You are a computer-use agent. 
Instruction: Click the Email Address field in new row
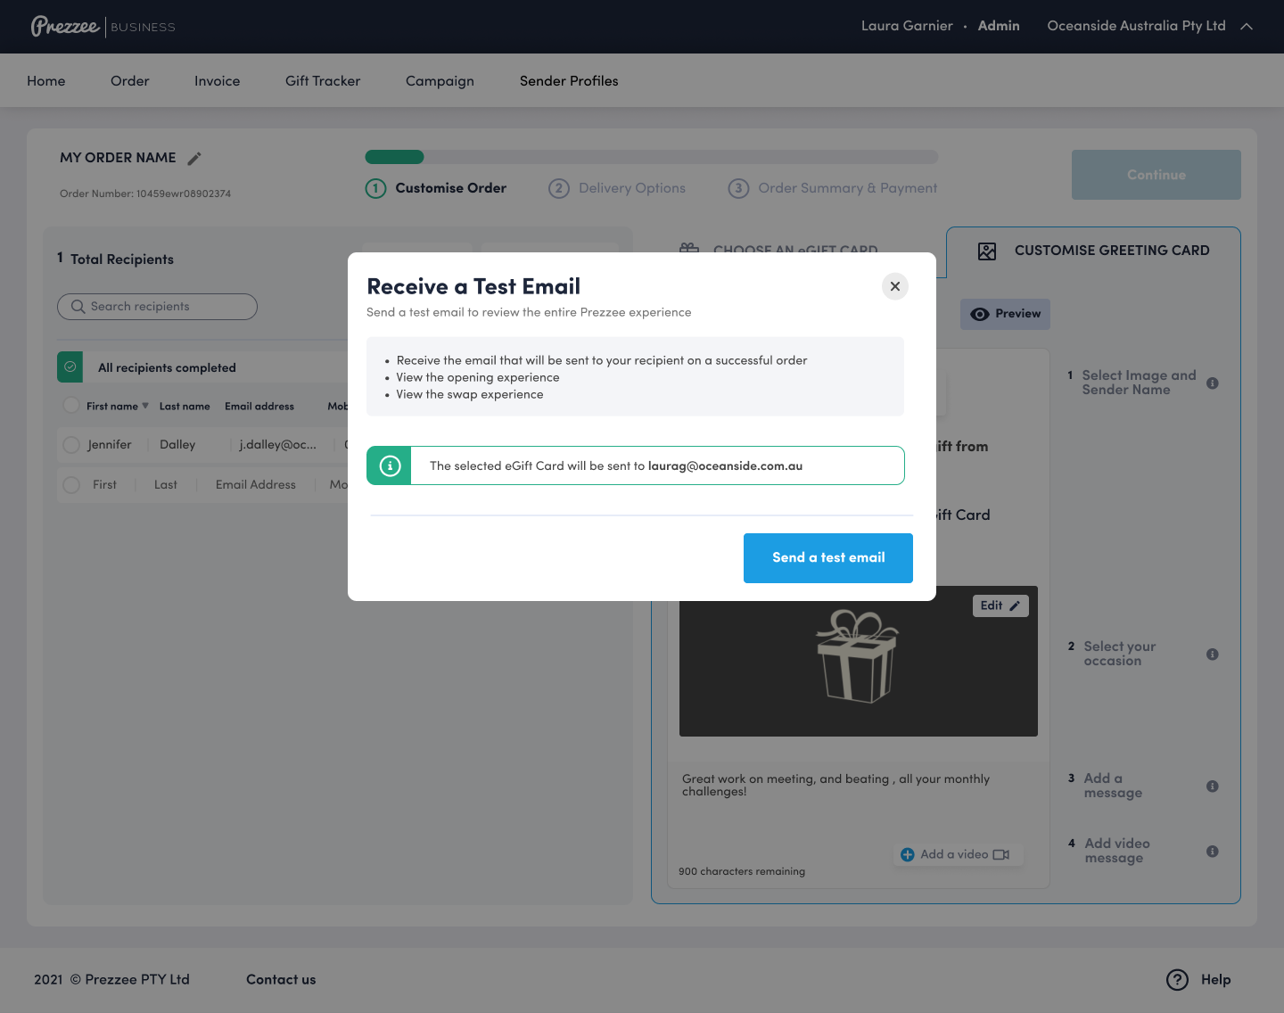[x=256, y=485]
